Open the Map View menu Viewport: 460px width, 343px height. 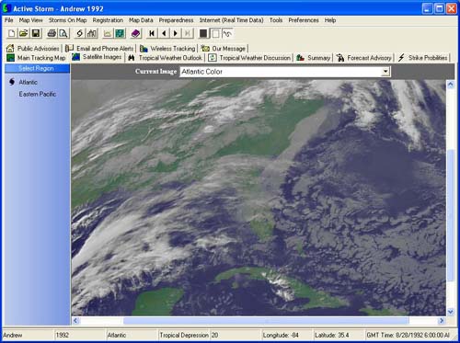coord(31,20)
